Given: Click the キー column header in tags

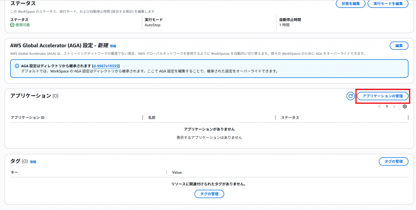Looking at the screenshot, I should (14, 172).
